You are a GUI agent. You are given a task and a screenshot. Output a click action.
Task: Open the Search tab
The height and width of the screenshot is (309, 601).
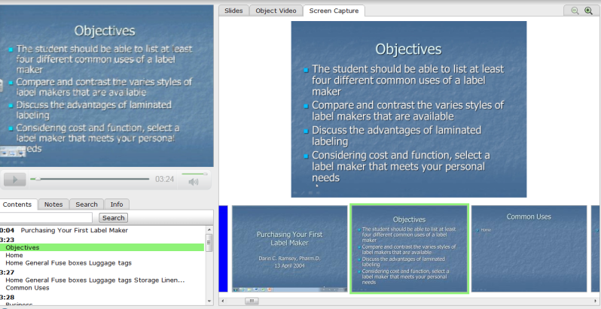coord(87,204)
